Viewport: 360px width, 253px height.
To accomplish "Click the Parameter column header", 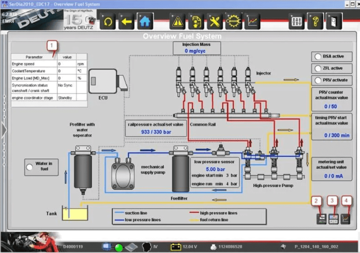I will pos(34,57).
